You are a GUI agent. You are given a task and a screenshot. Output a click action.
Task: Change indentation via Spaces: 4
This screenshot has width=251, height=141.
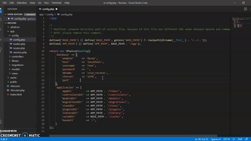click(x=216, y=139)
